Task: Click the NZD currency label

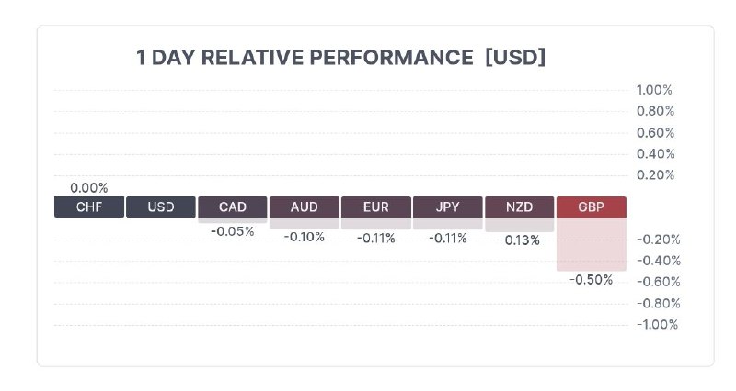Action: pyautogui.click(x=520, y=207)
